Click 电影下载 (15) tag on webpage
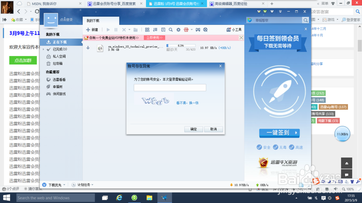The image size is (362, 203). (328, 121)
